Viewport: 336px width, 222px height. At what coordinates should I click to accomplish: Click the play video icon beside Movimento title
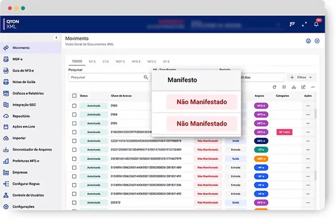317,41
